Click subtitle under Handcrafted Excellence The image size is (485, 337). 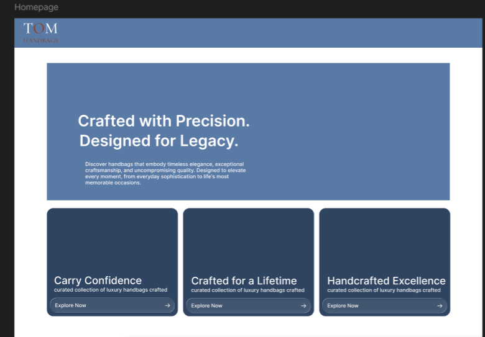point(384,290)
